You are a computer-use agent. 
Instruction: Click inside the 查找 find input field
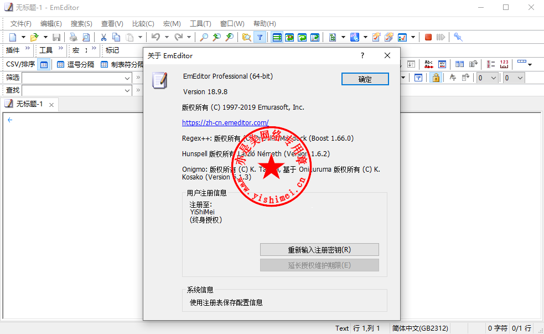72,91
